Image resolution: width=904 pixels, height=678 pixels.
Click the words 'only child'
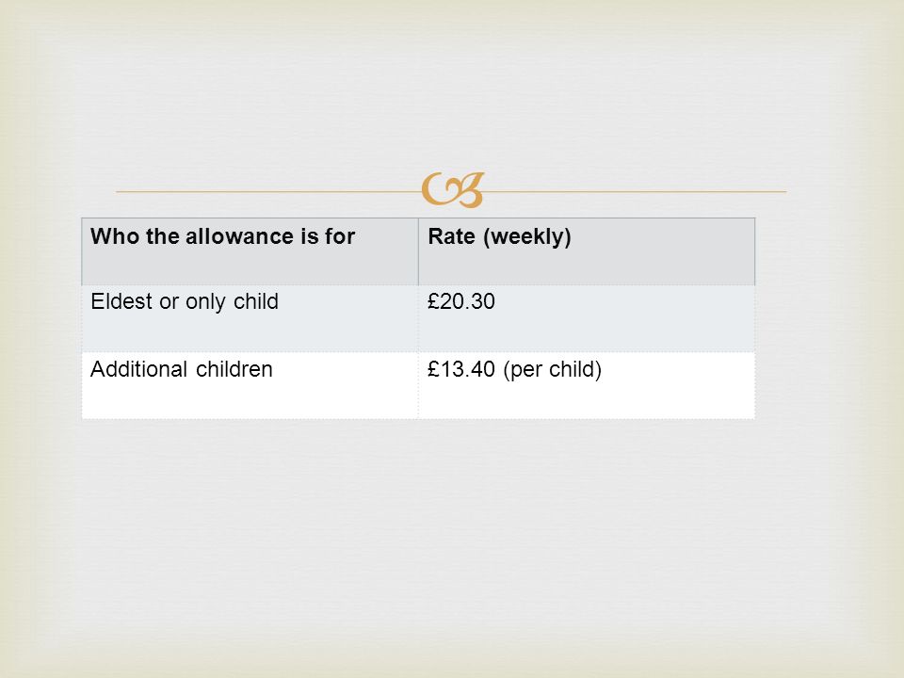point(232,302)
